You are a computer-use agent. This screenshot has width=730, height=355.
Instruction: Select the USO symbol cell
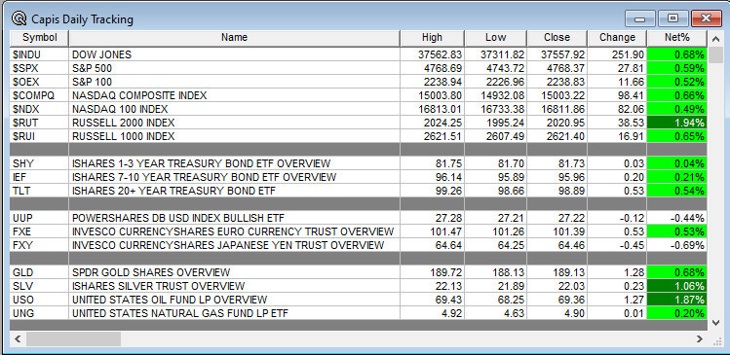(x=40, y=300)
